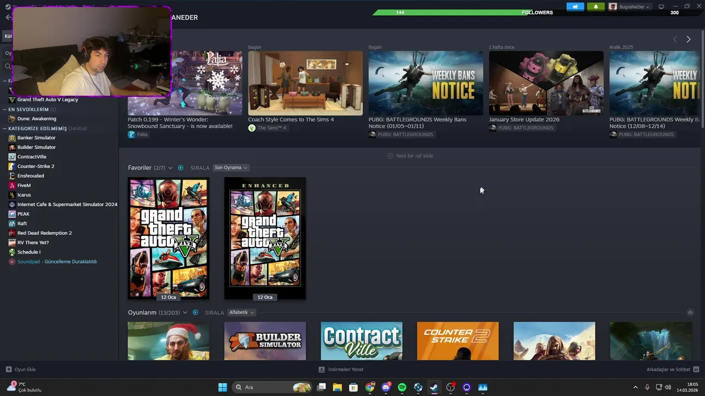Select Schedule I in library list
The height and width of the screenshot is (396, 705).
point(29,252)
